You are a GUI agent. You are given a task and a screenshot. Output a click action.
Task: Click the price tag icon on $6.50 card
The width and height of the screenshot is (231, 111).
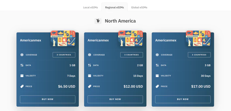(x=22, y=86)
